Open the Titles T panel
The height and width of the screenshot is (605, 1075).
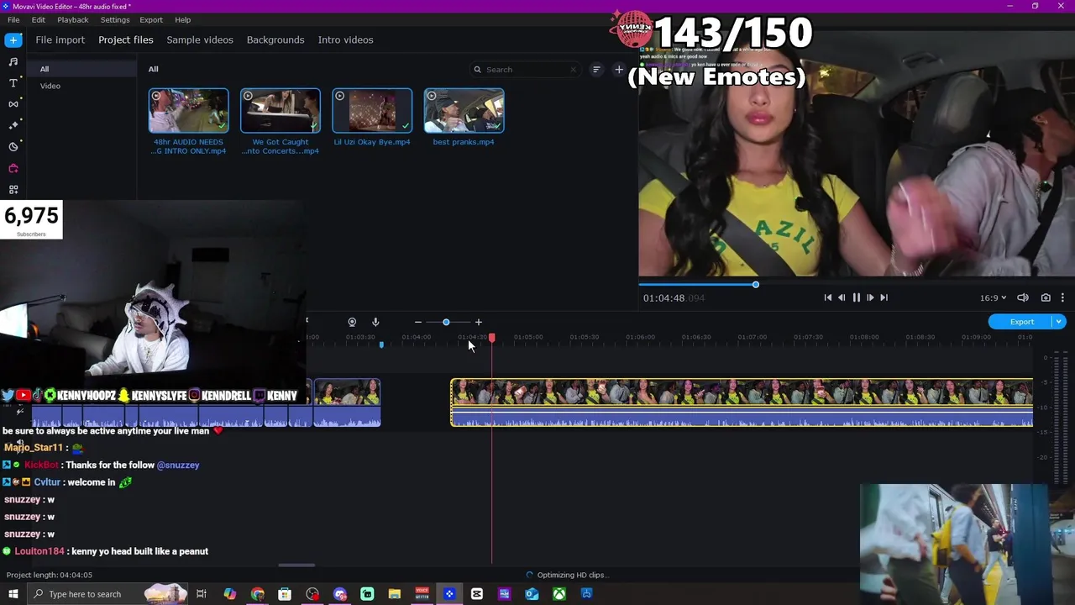(x=13, y=82)
